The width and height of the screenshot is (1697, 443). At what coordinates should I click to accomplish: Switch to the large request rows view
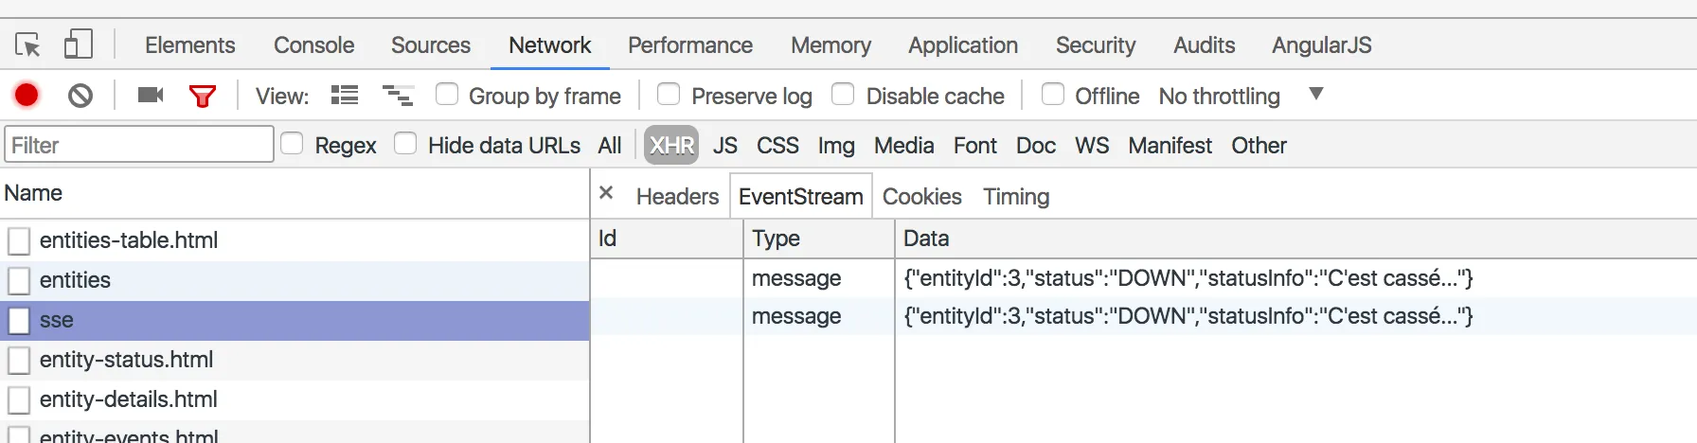pos(345,95)
